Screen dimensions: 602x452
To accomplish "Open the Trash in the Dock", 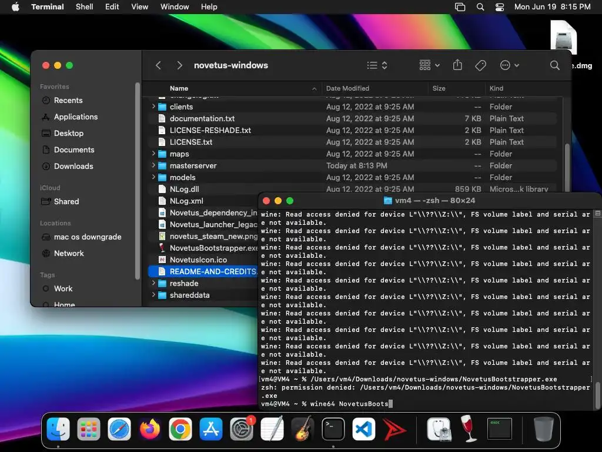I will [x=544, y=429].
